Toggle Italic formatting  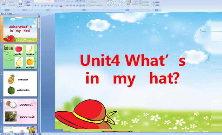click(38, 6)
